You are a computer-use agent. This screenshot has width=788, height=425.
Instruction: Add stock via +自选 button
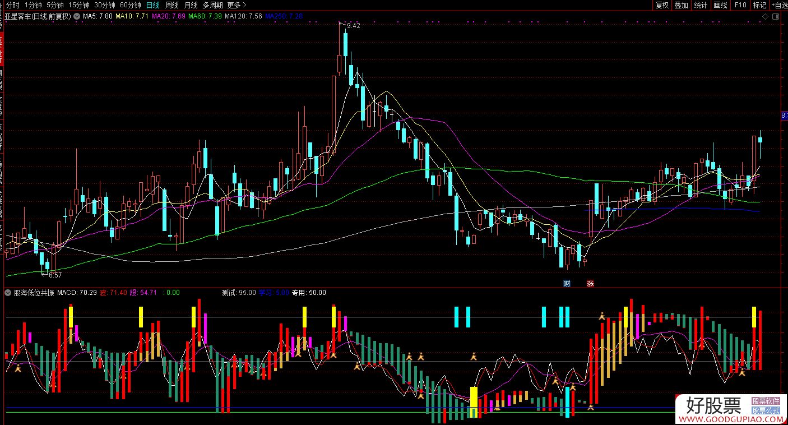click(779, 5)
